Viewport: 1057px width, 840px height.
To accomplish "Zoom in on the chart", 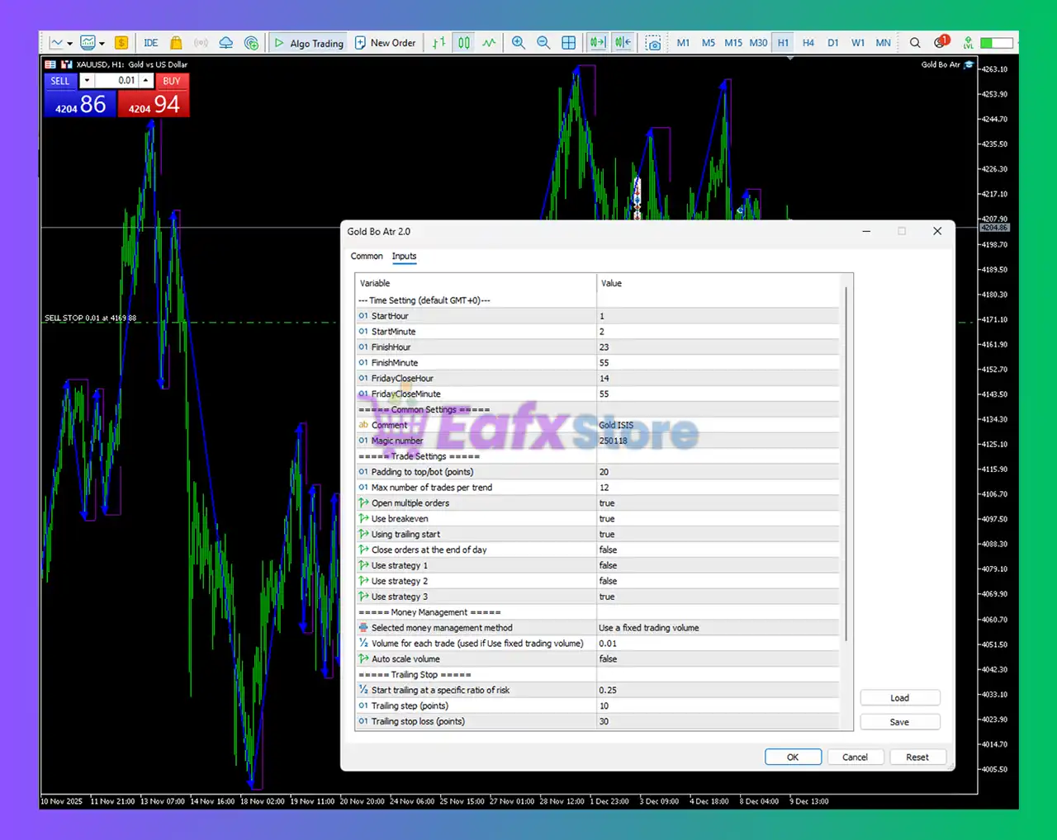I will [518, 43].
